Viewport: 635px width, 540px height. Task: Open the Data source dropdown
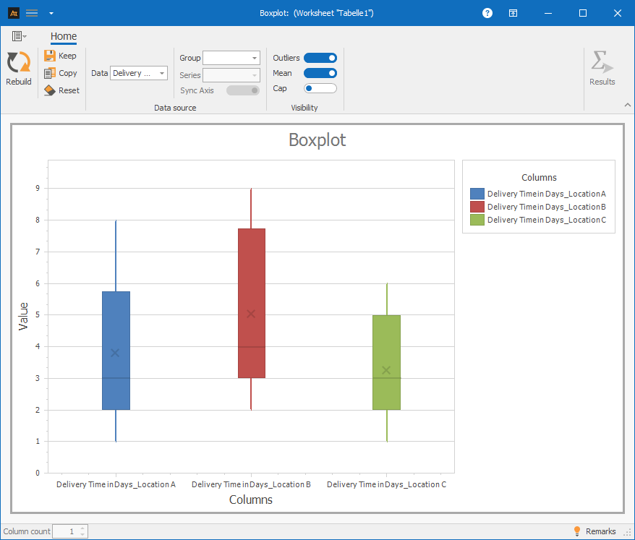click(x=139, y=73)
